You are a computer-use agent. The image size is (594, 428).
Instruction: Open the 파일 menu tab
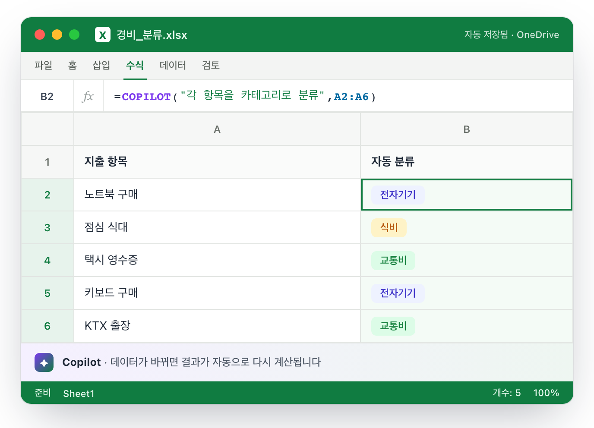pyautogui.click(x=43, y=65)
